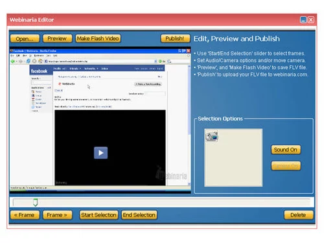The image size is (324, 243).
Task: Click the 'Selection Options' group label
Action: coord(220,119)
